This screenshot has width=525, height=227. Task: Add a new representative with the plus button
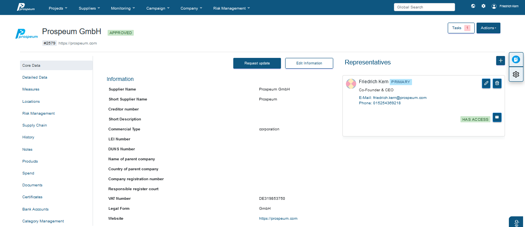[500, 61]
